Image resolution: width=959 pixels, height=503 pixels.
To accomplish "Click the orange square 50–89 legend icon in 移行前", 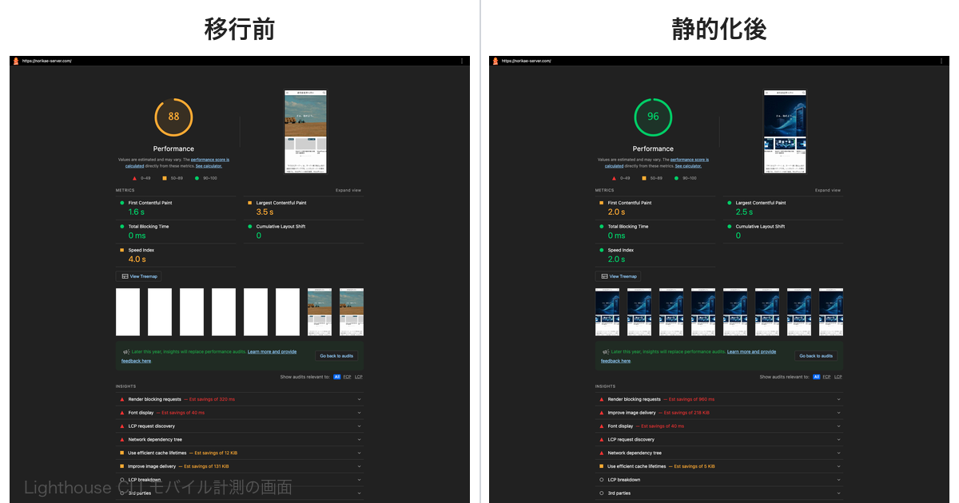I will pyautogui.click(x=165, y=178).
